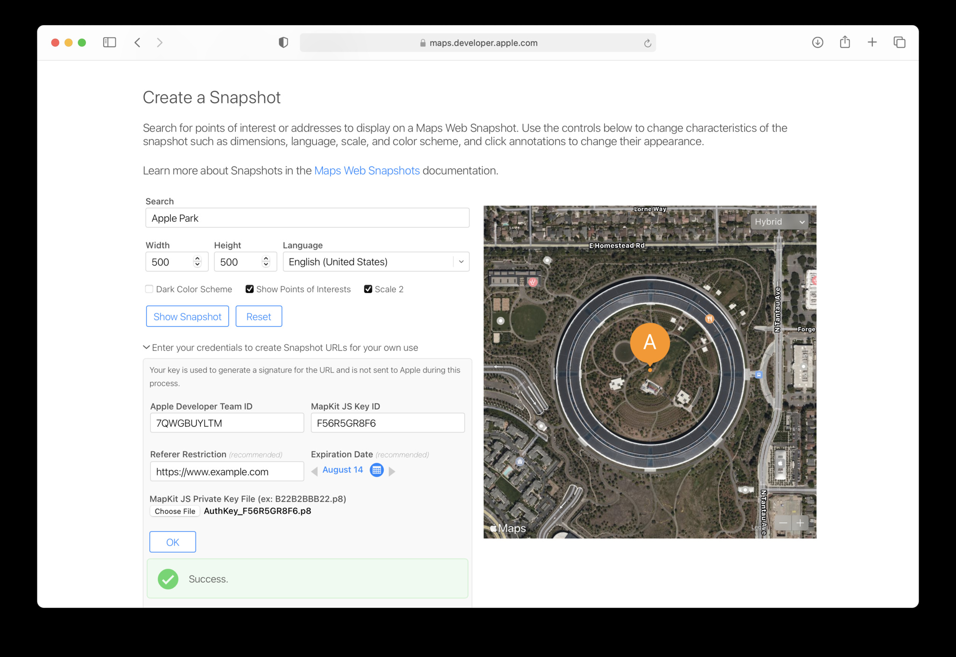Click the orange restaurant marker on map
Image resolution: width=956 pixels, height=657 pixels.
click(710, 319)
